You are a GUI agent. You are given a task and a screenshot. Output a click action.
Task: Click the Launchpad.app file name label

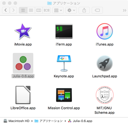[x=105, y=76]
